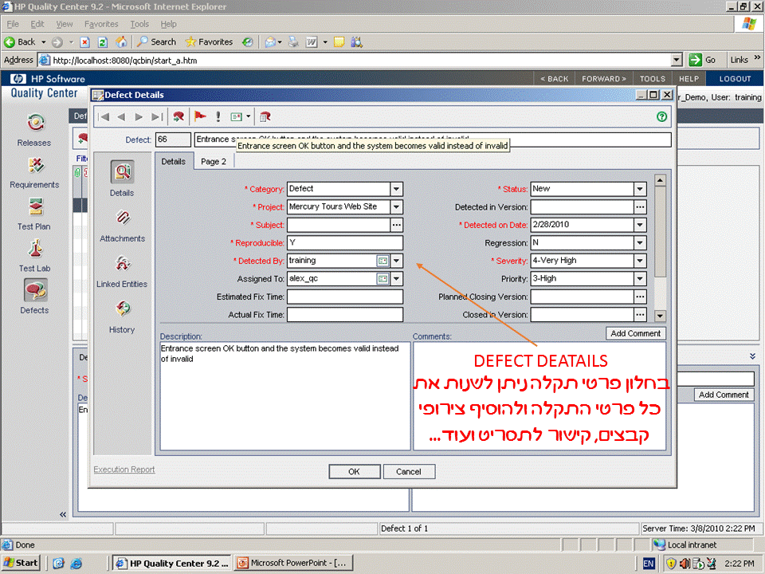Open Priority dropdown arrow
Screen dimensions: 765x574
640,279
